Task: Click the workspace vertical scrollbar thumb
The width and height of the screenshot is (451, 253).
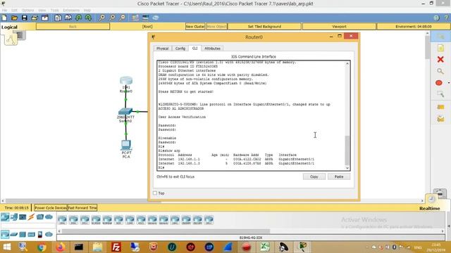Action: (428, 47)
